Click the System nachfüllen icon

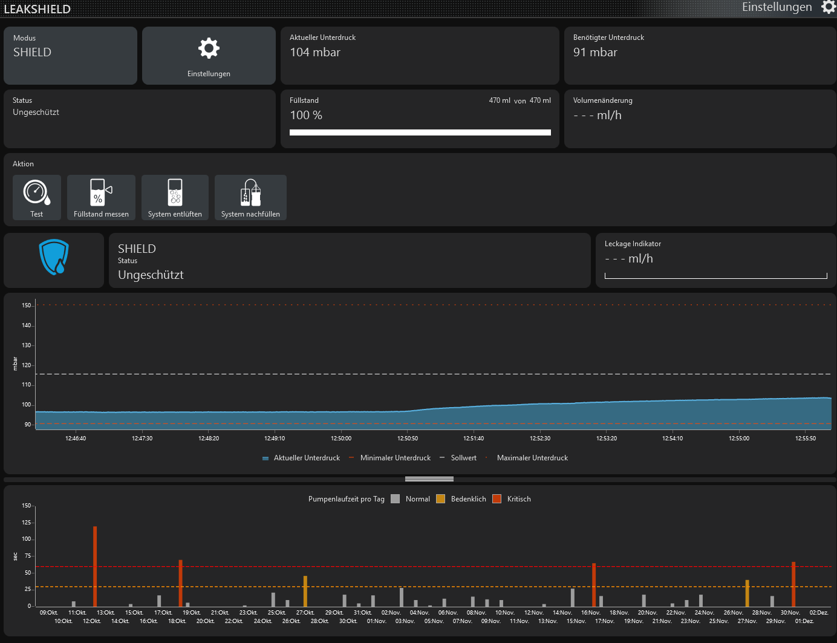click(250, 192)
